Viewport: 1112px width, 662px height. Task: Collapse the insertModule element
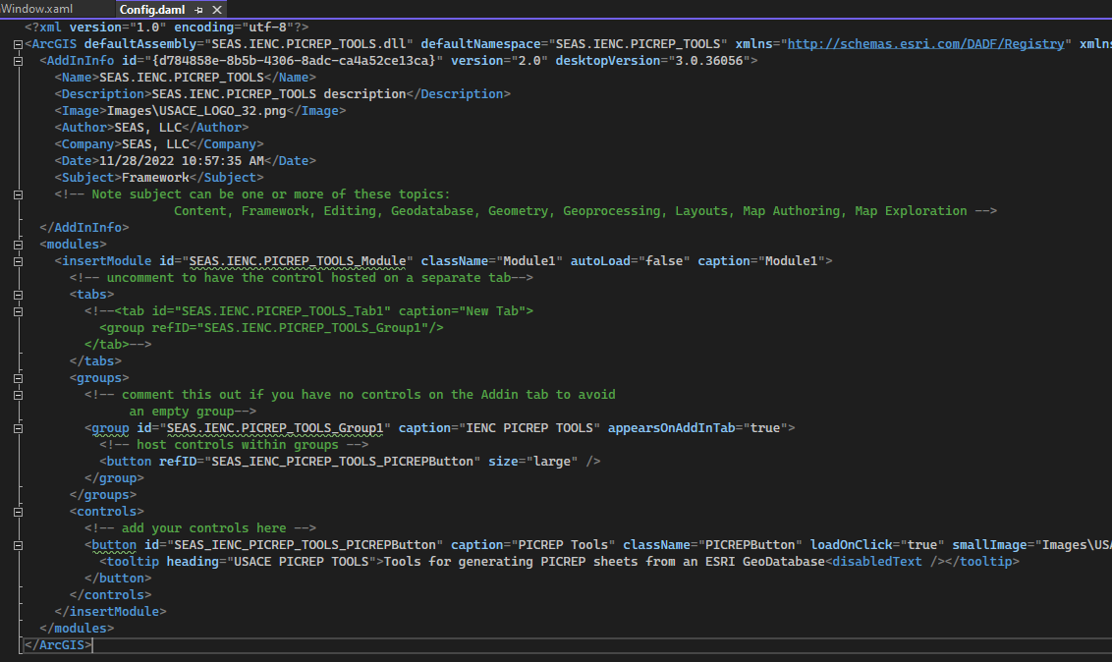click(17, 260)
